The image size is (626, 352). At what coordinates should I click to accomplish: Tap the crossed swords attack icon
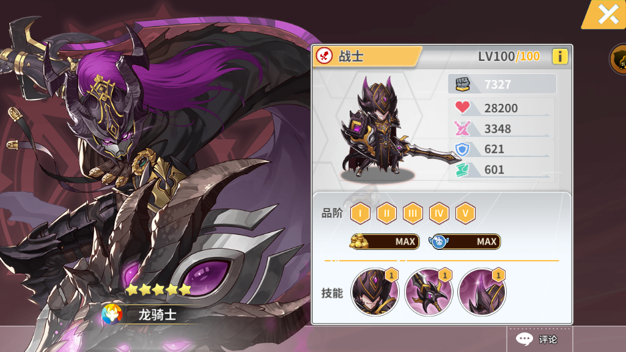(x=462, y=128)
